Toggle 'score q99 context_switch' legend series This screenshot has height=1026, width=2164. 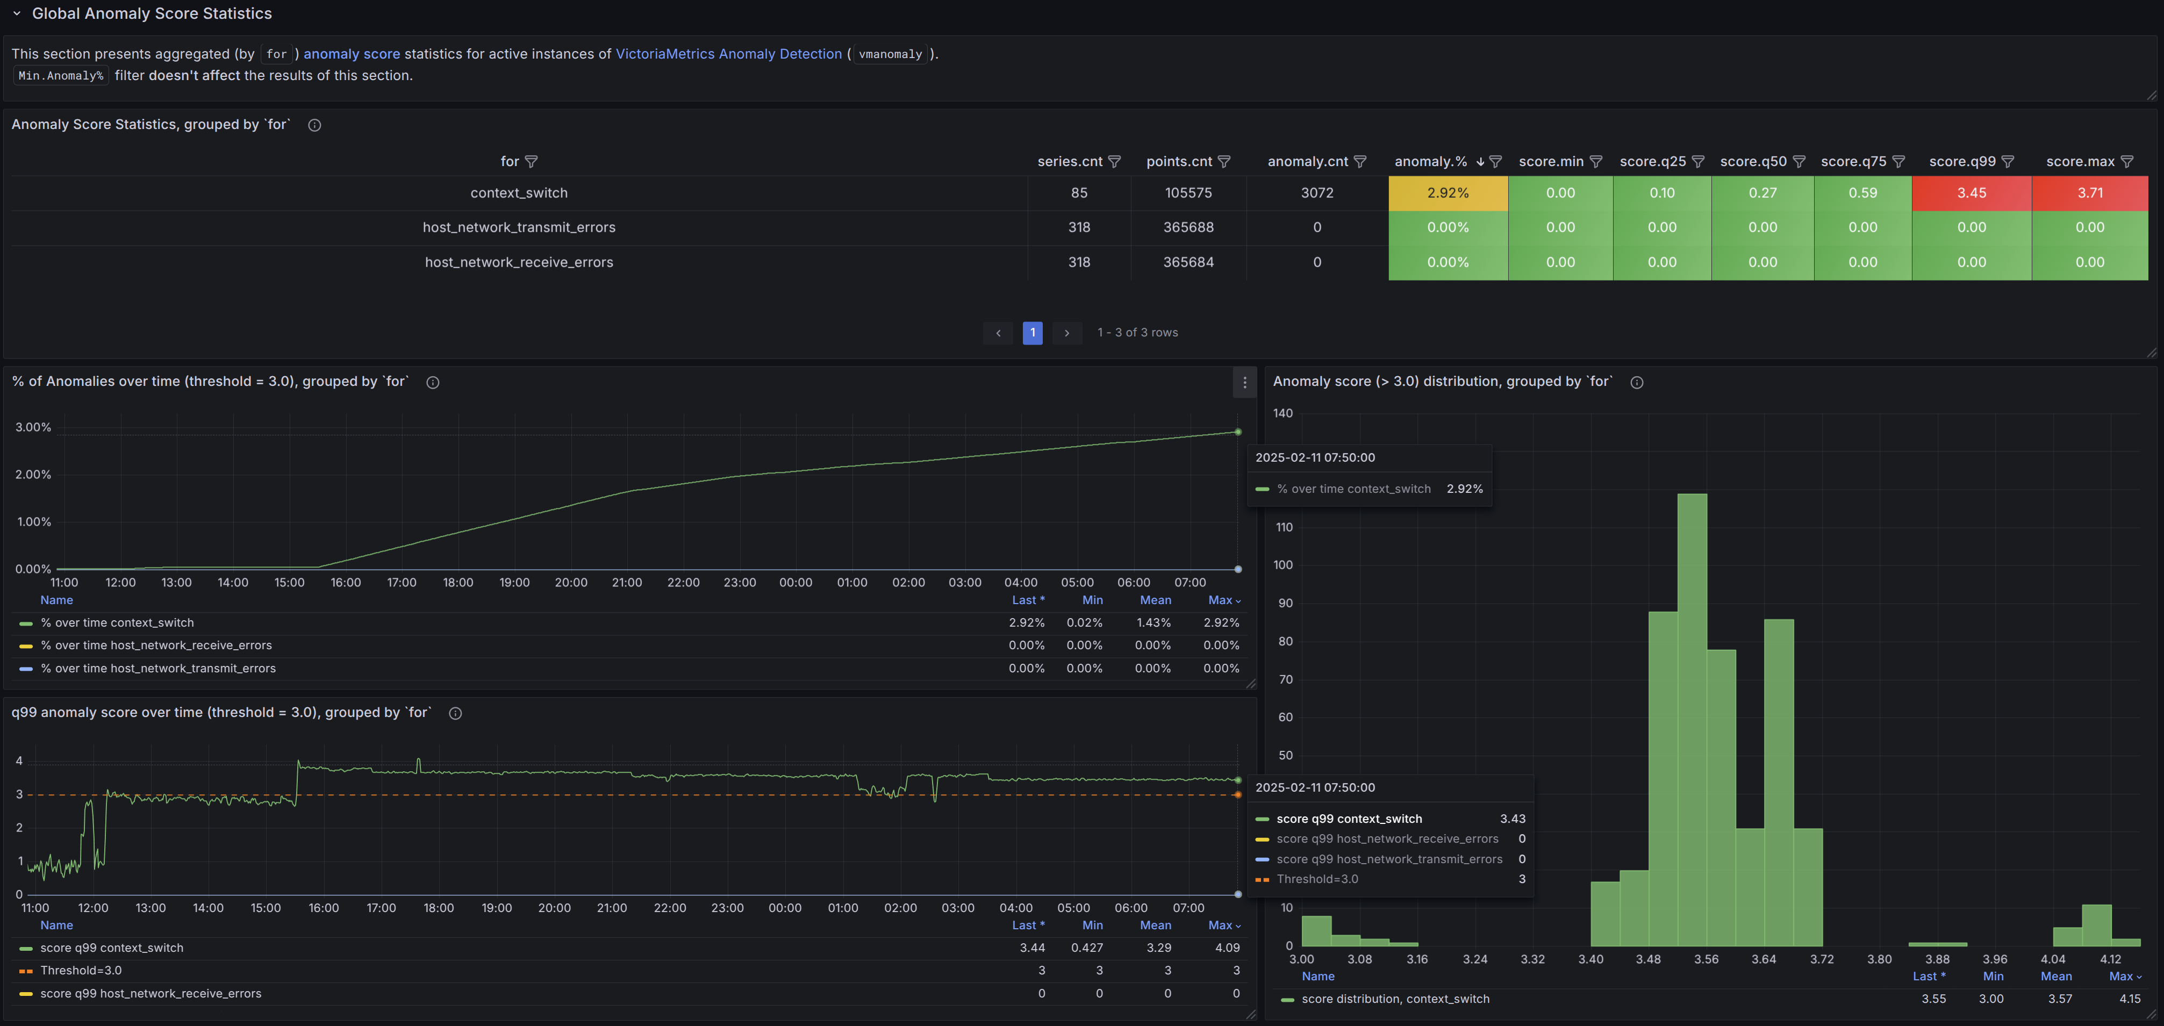click(111, 948)
